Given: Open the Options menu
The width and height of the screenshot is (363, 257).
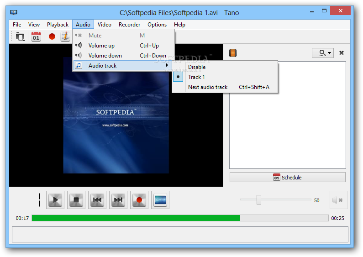Looking at the screenshot, I should tap(157, 25).
